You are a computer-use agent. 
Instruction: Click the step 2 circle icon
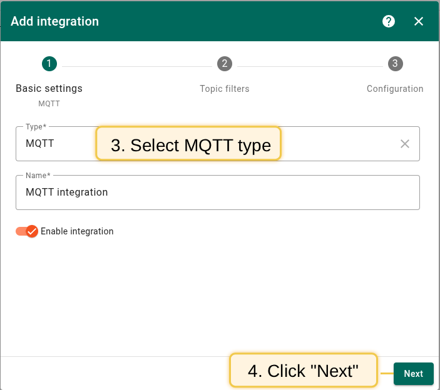[225, 64]
